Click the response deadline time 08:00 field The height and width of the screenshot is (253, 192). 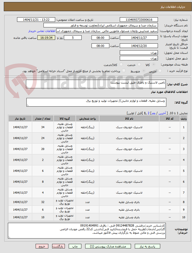click(x=100, y=38)
